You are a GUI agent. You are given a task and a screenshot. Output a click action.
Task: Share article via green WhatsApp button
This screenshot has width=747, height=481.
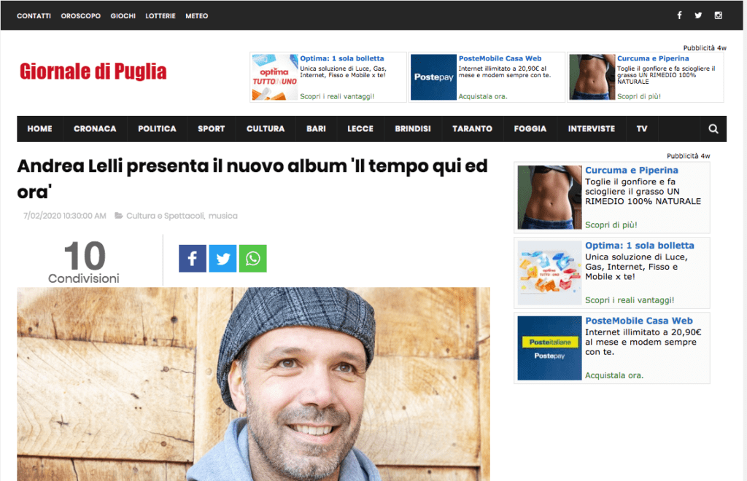252,258
